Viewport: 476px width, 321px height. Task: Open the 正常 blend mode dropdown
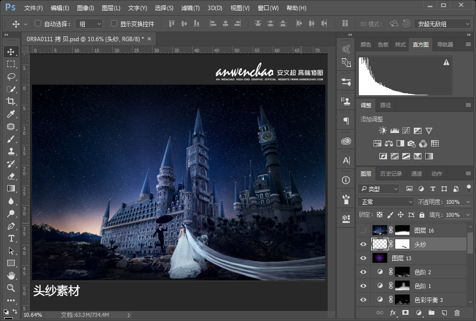[x=386, y=202]
